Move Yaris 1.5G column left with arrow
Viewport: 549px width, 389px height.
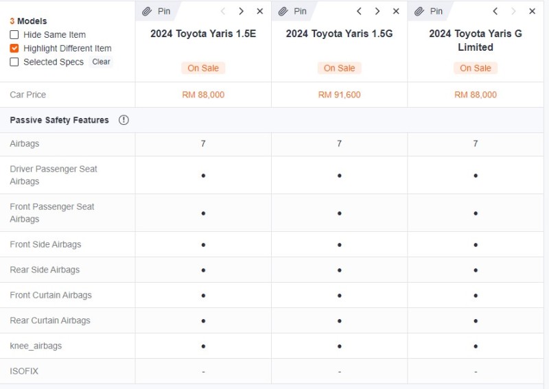tap(359, 11)
